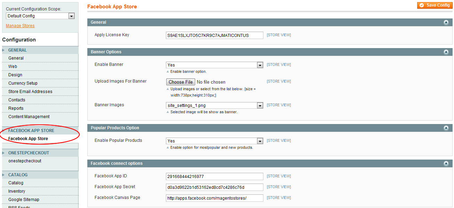This screenshot has height=208, width=454.
Task: Focus the Facebook Canvas Page URL field
Action: (x=215, y=198)
